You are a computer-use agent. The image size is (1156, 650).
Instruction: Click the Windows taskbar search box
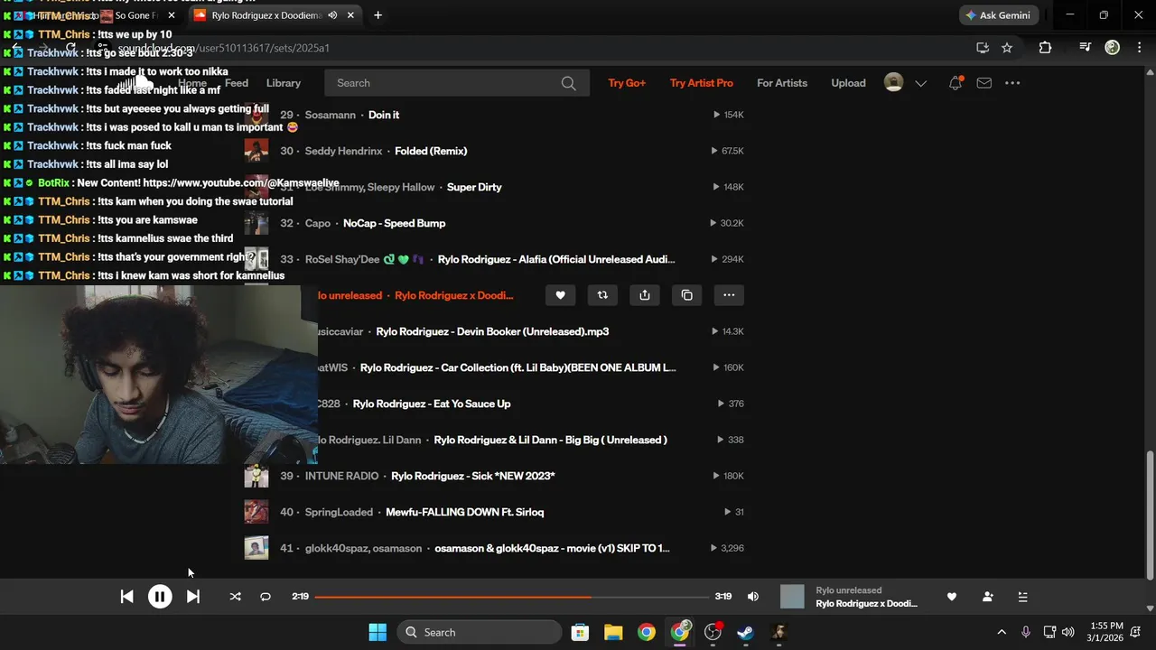click(480, 632)
